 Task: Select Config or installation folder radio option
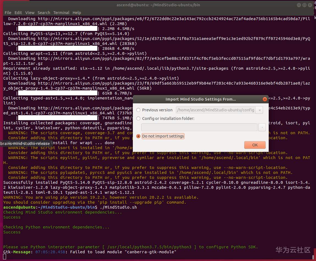click(138, 119)
